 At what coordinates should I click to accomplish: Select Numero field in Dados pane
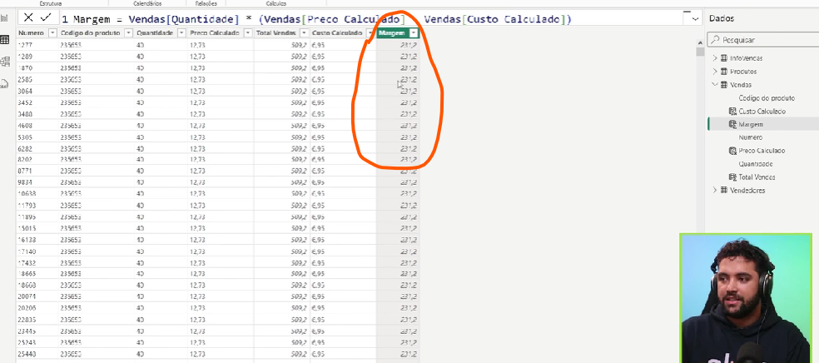(751, 137)
